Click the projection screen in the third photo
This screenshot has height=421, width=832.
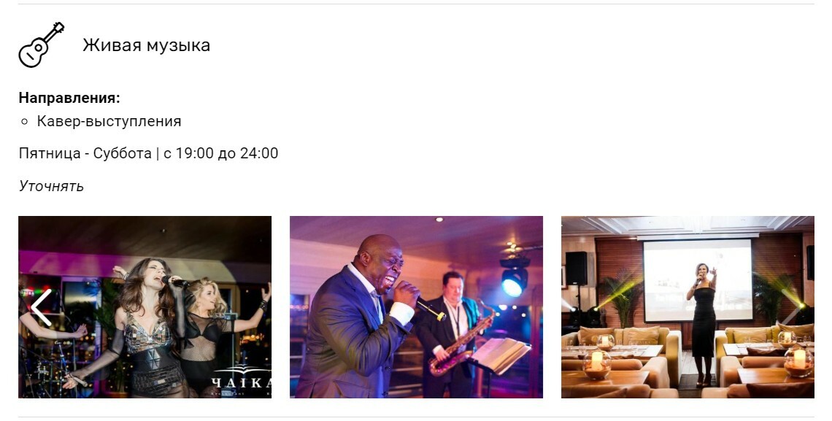pyautogui.click(x=698, y=280)
